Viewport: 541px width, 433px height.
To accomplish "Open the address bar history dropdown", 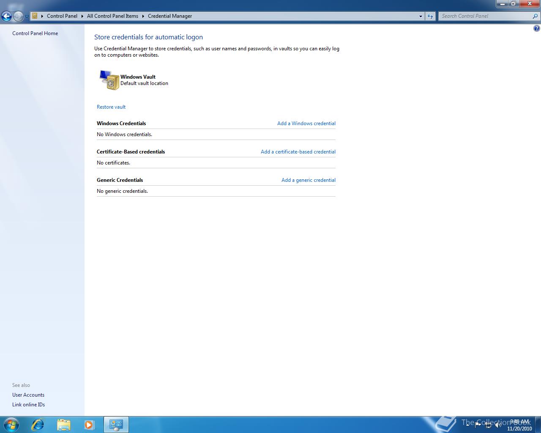I will pyautogui.click(x=421, y=16).
